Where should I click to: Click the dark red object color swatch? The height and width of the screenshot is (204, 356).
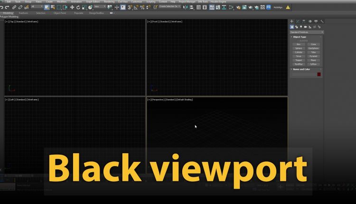point(319,74)
